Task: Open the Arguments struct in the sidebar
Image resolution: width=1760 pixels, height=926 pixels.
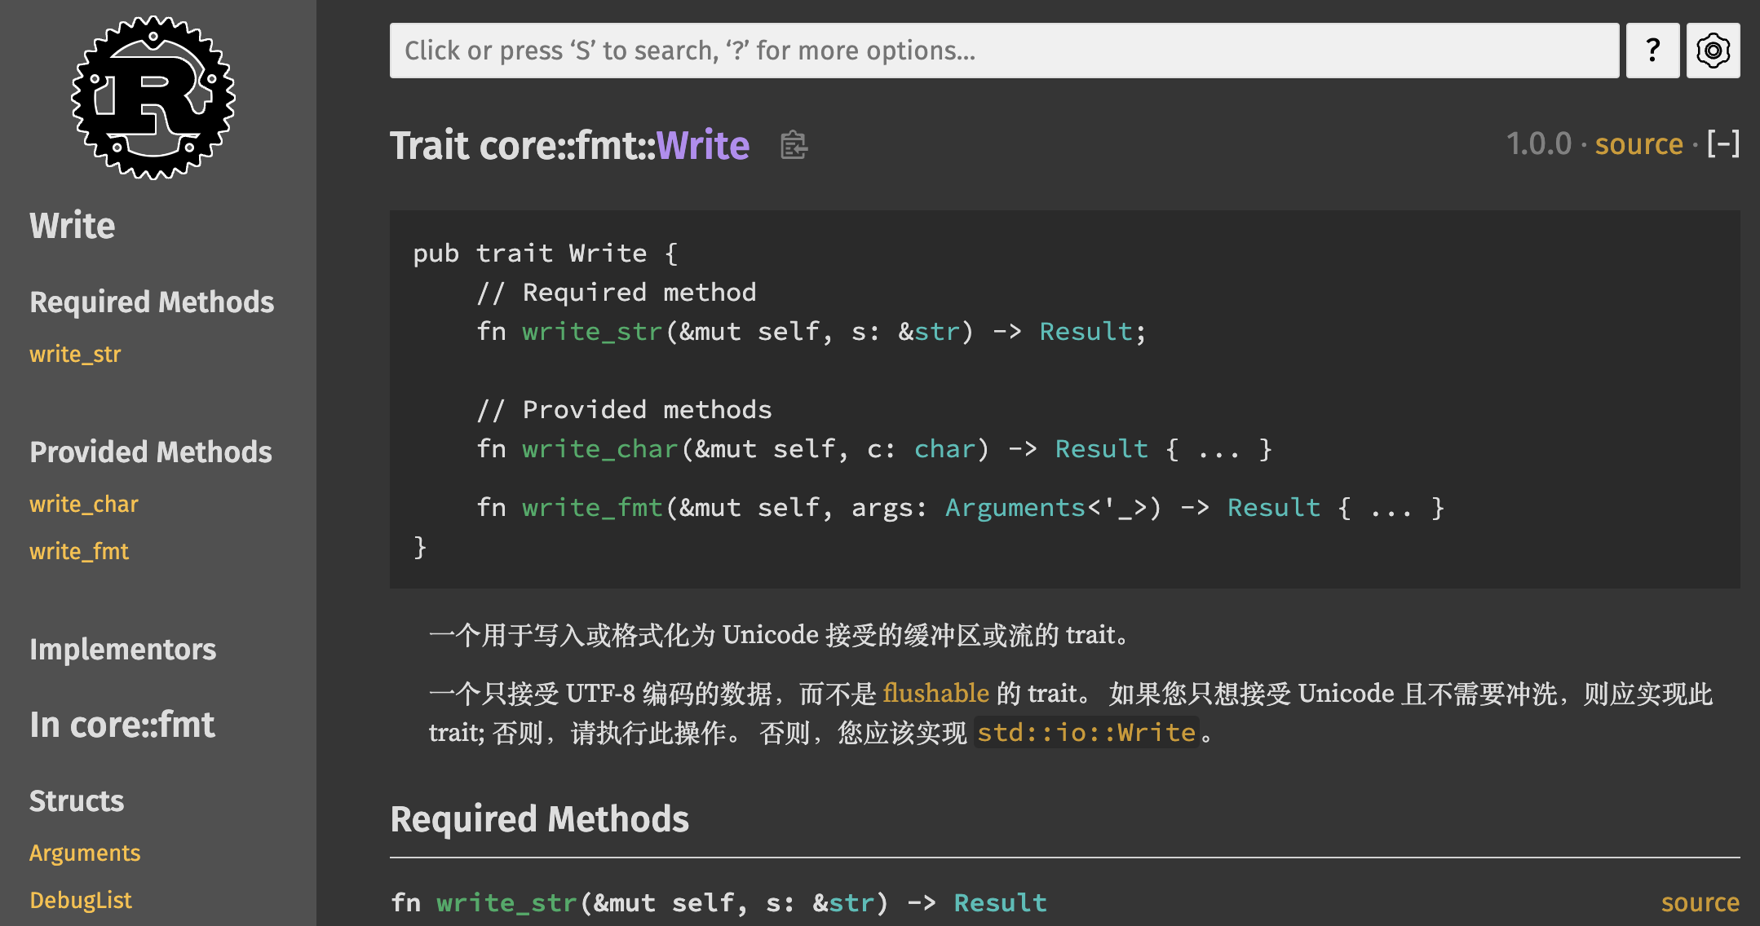Action: click(x=85, y=853)
